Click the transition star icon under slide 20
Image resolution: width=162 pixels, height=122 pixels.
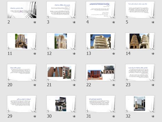(x=35, y=85)
